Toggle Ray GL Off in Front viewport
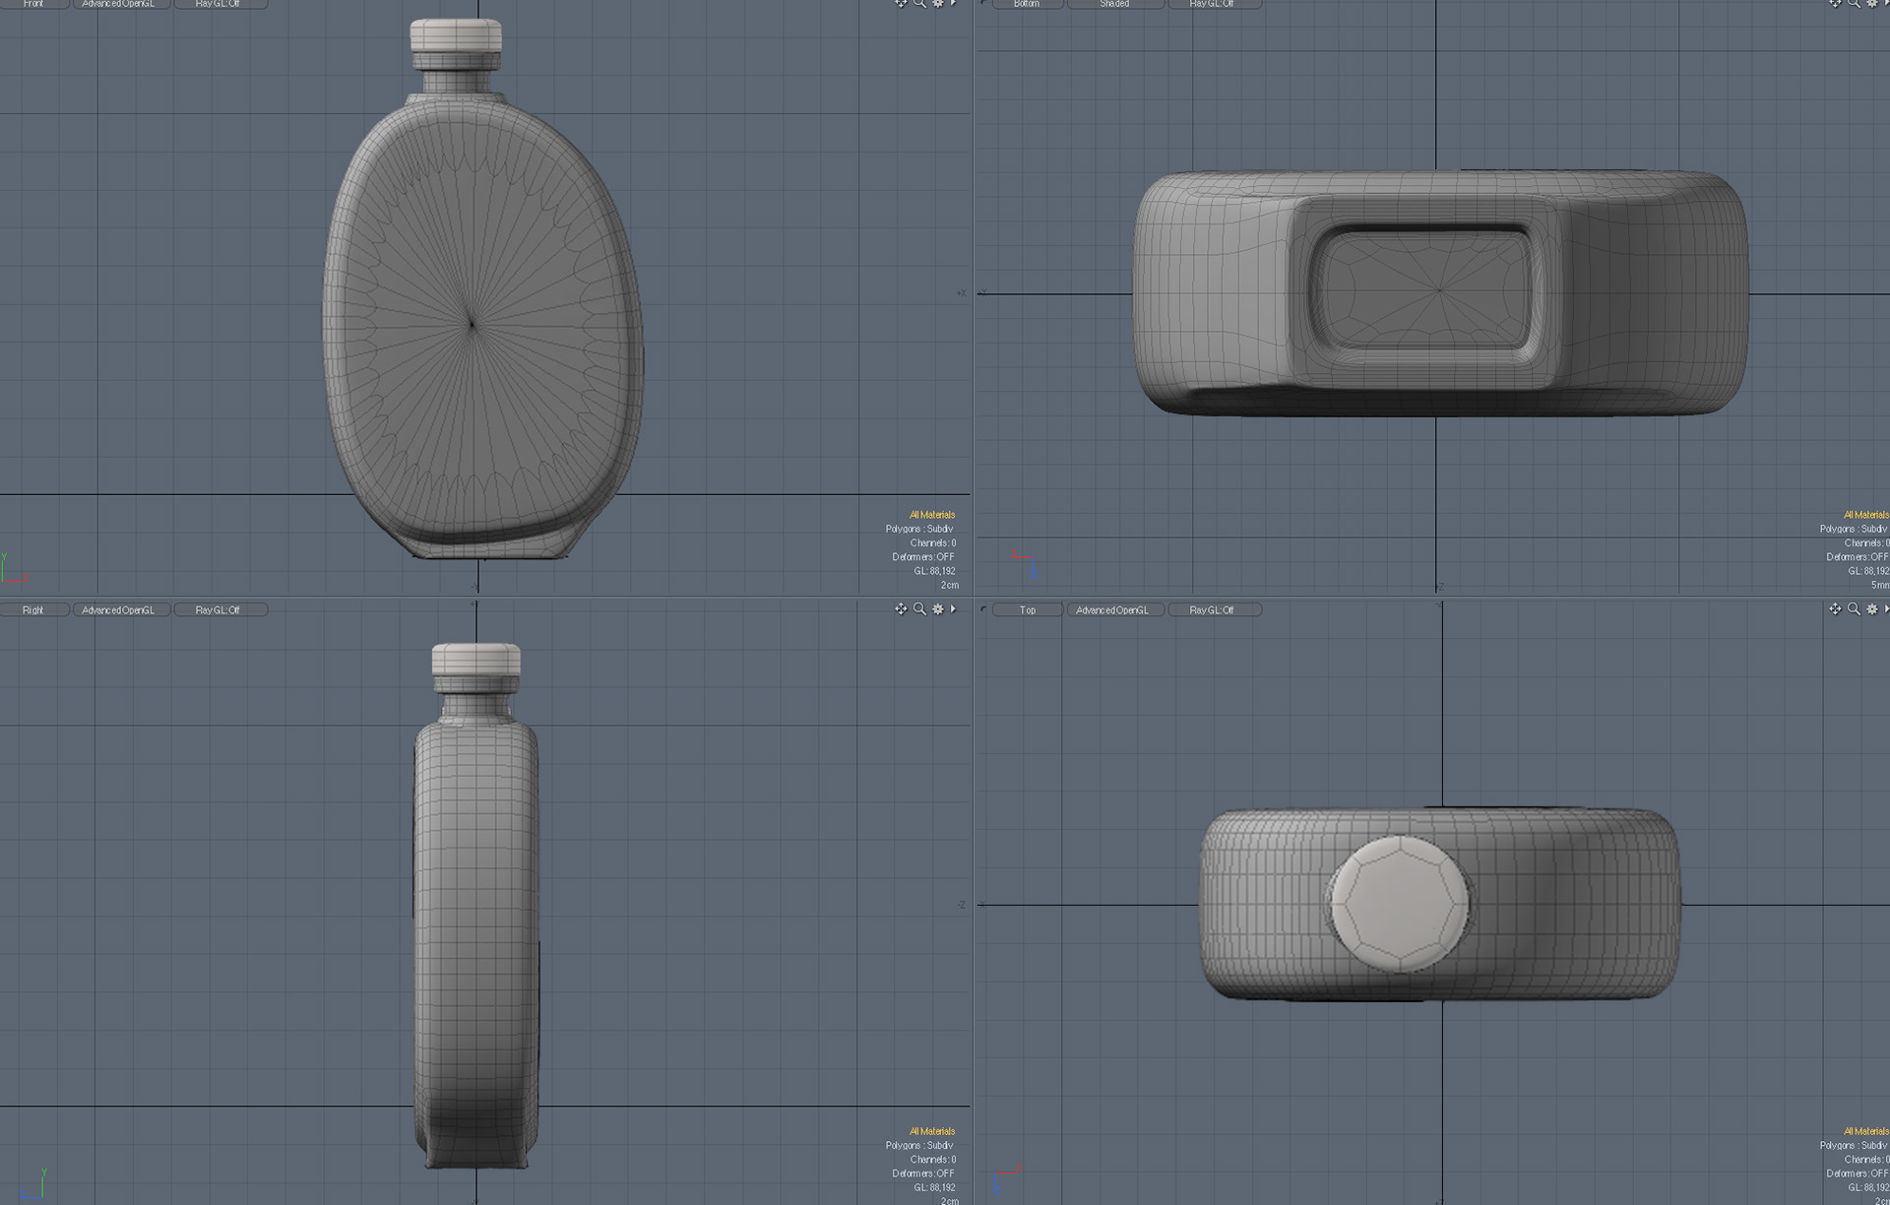Viewport: 1890px width, 1205px height. [x=219, y=4]
